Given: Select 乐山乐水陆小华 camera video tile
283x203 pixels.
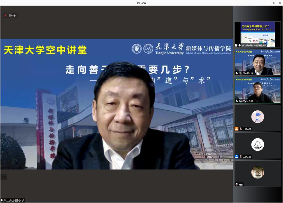Looking at the screenshot, I should coord(258,62).
